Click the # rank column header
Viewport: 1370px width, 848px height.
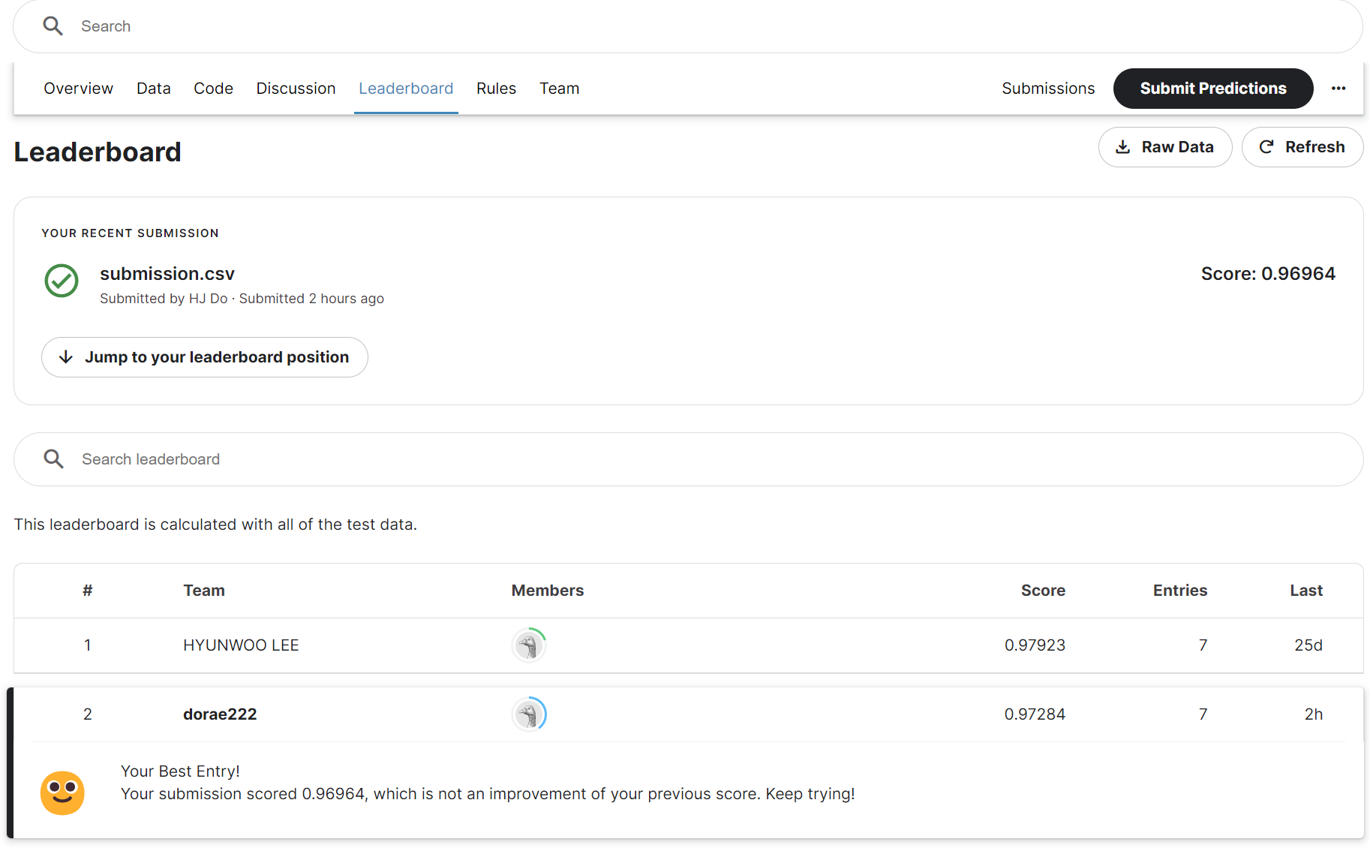[88, 591]
